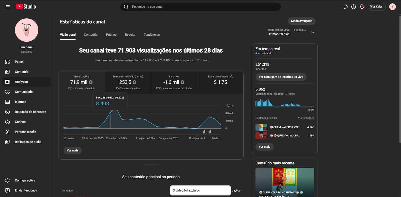Select the Visualizações metric card
Viewport: 401px width, 197px height.
tap(81, 83)
